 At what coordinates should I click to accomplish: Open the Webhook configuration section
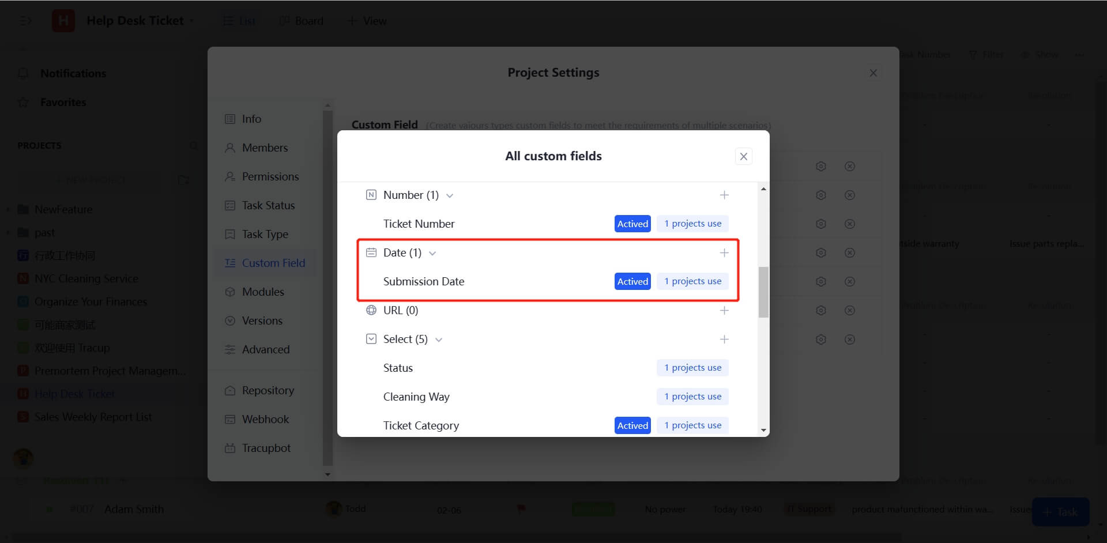coord(265,418)
